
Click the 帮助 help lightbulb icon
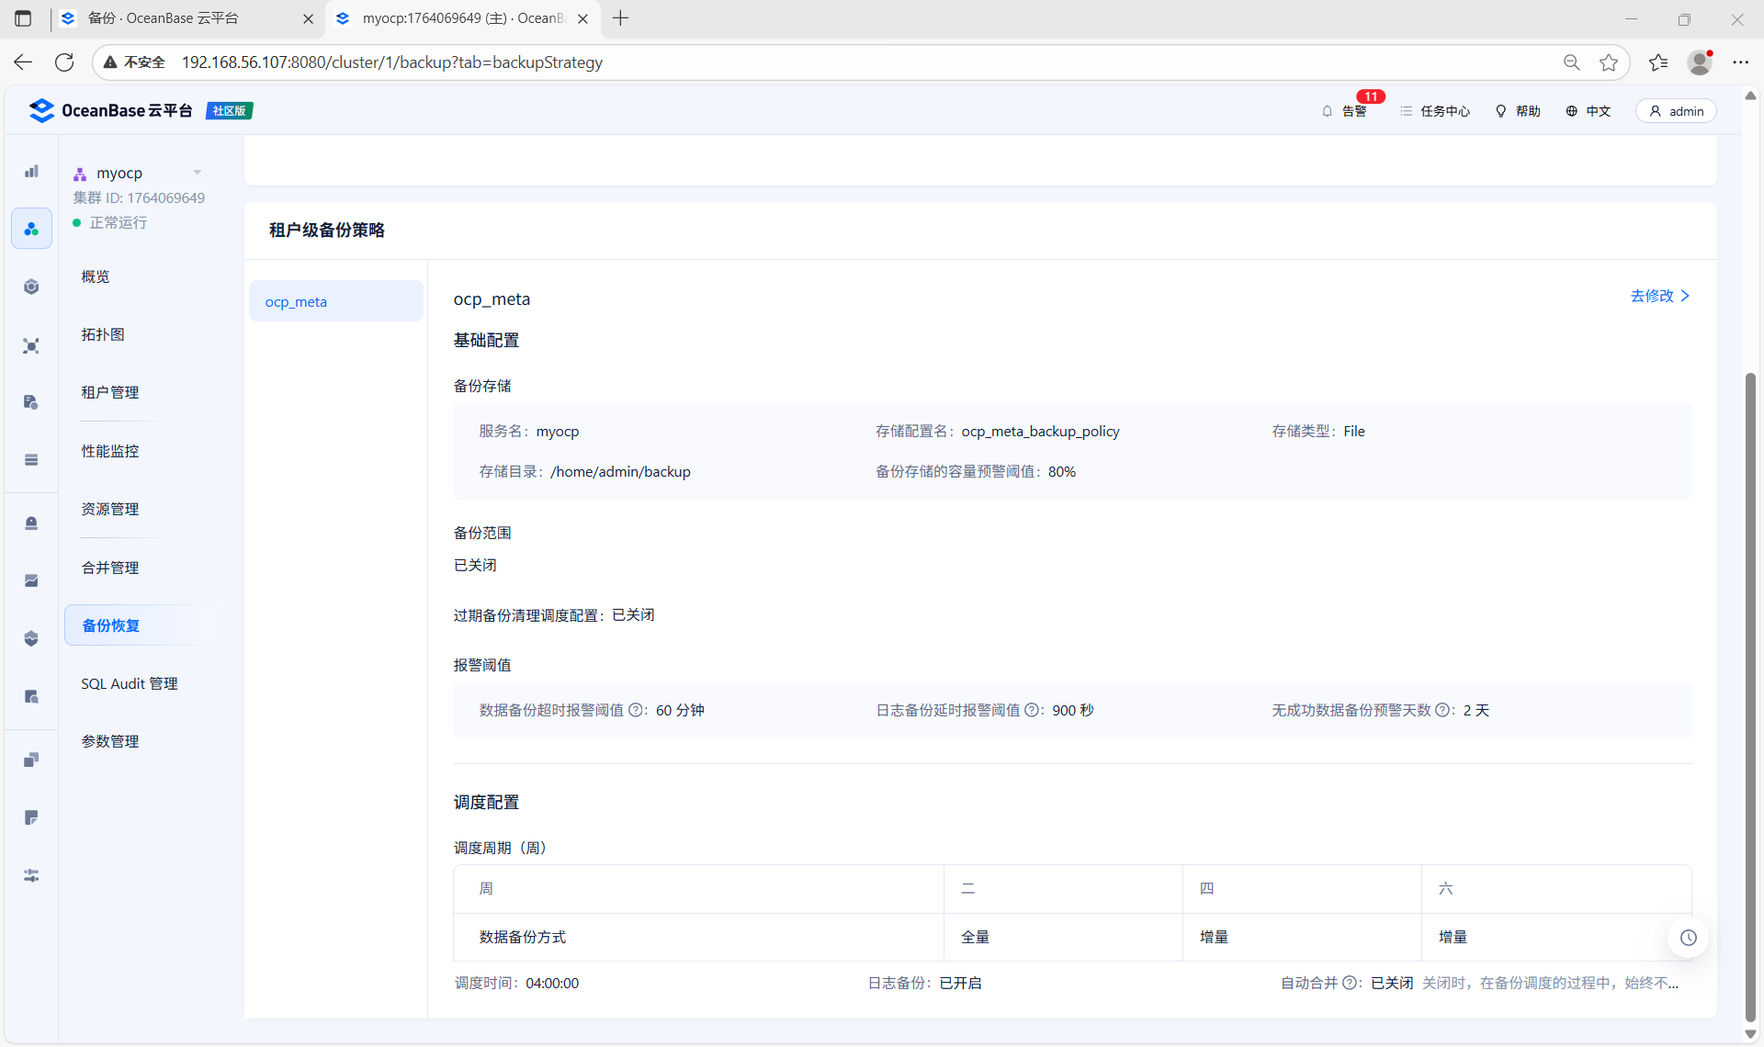click(1501, 111)
